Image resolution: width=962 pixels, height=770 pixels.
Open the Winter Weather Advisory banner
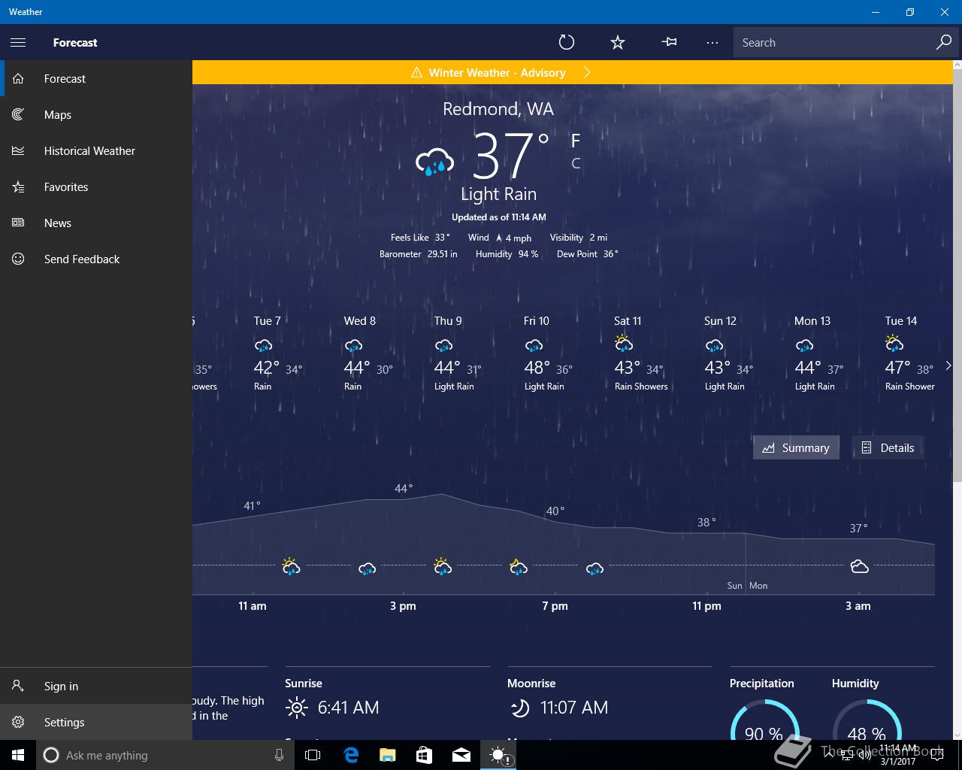(573, 72)
